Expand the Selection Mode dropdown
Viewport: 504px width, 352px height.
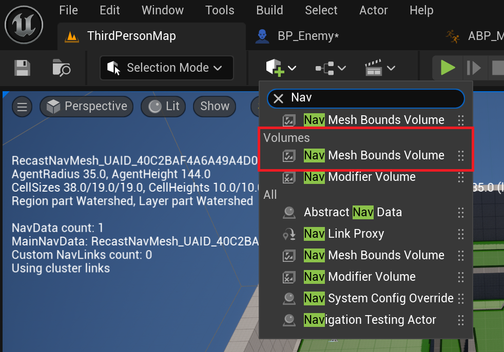[166, 68]
